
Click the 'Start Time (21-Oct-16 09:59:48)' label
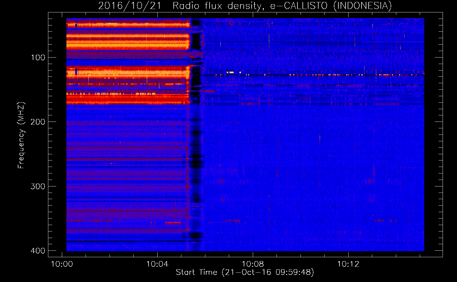pyautogui.click(x=245, y=272)
